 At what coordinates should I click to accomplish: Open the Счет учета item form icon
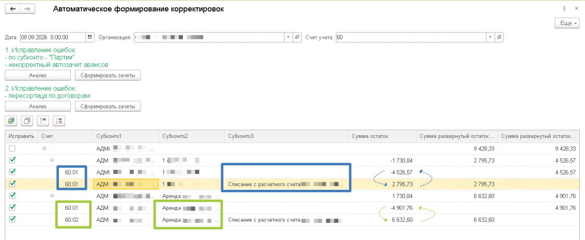point(499,37)
